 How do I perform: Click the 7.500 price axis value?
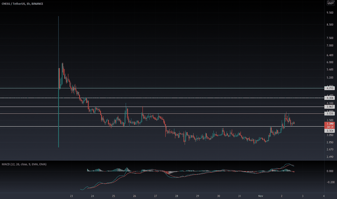[x=330, y=38]
